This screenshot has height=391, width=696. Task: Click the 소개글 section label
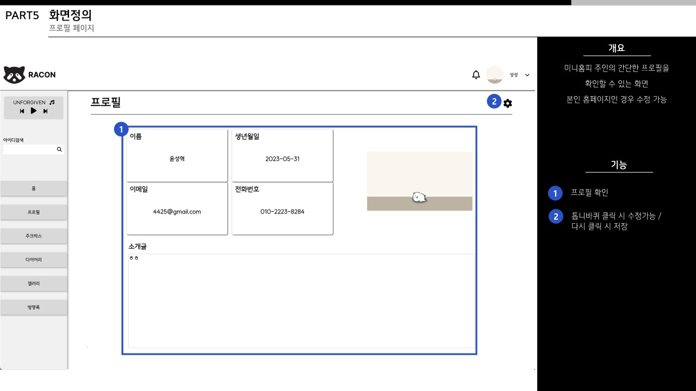click(138, 247)
